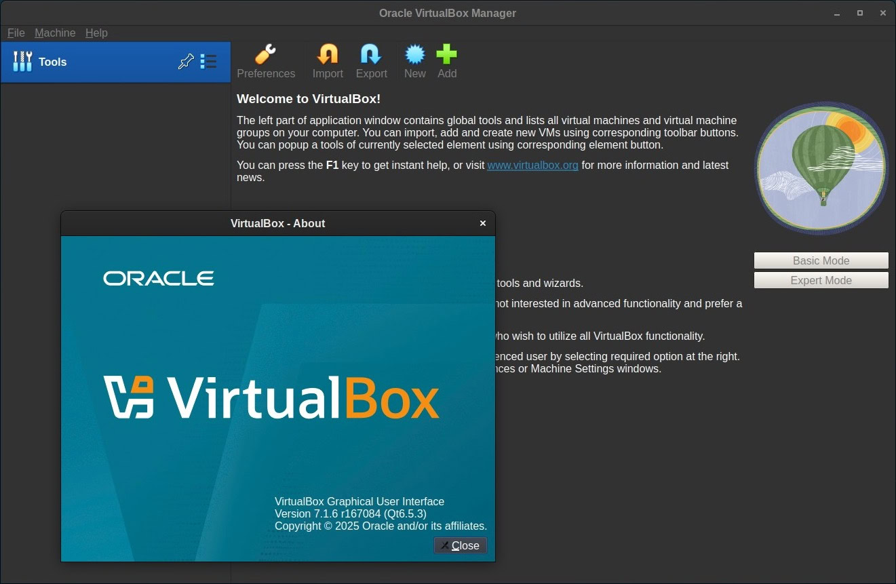Click the VirtualBox logo in About dialog
The height and width of the screenshot is (584, 896).
(271, 397)
